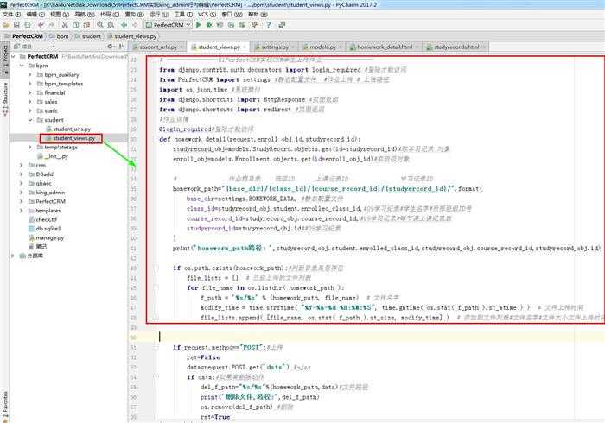The height and width of the screenshot is (423, 605).
Task: Click line number 39 in gutter
Action: (133, 228)
